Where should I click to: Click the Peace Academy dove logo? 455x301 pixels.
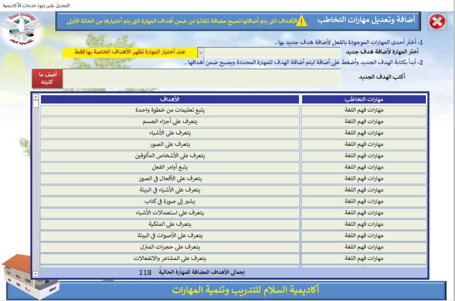pyautogui.click(x=21, y=28)
